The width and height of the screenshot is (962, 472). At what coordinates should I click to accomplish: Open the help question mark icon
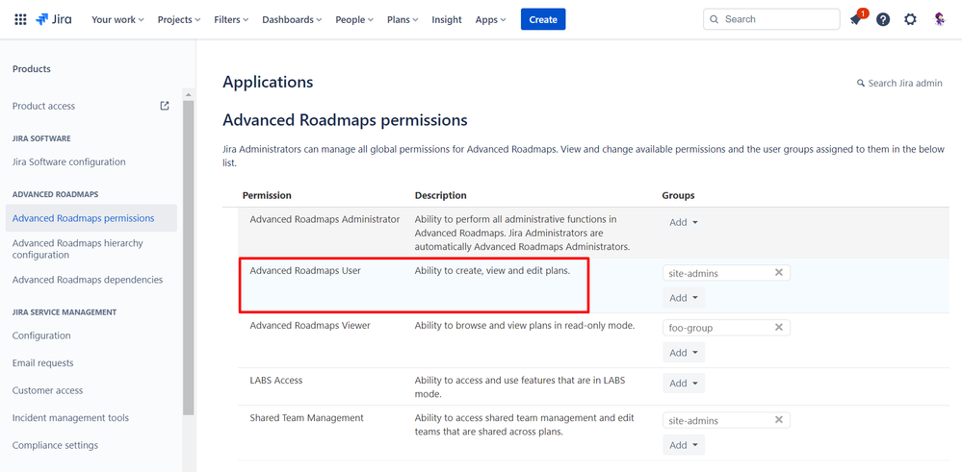point(883,19)
